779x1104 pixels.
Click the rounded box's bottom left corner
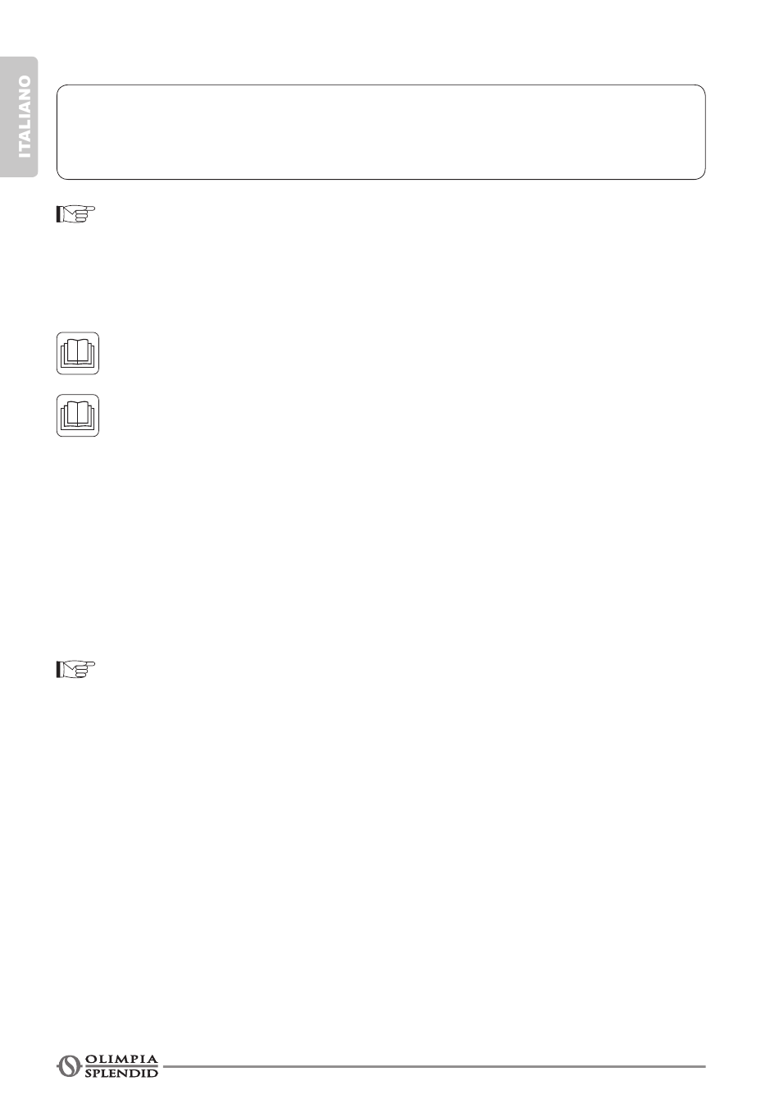tap(60, 176)
